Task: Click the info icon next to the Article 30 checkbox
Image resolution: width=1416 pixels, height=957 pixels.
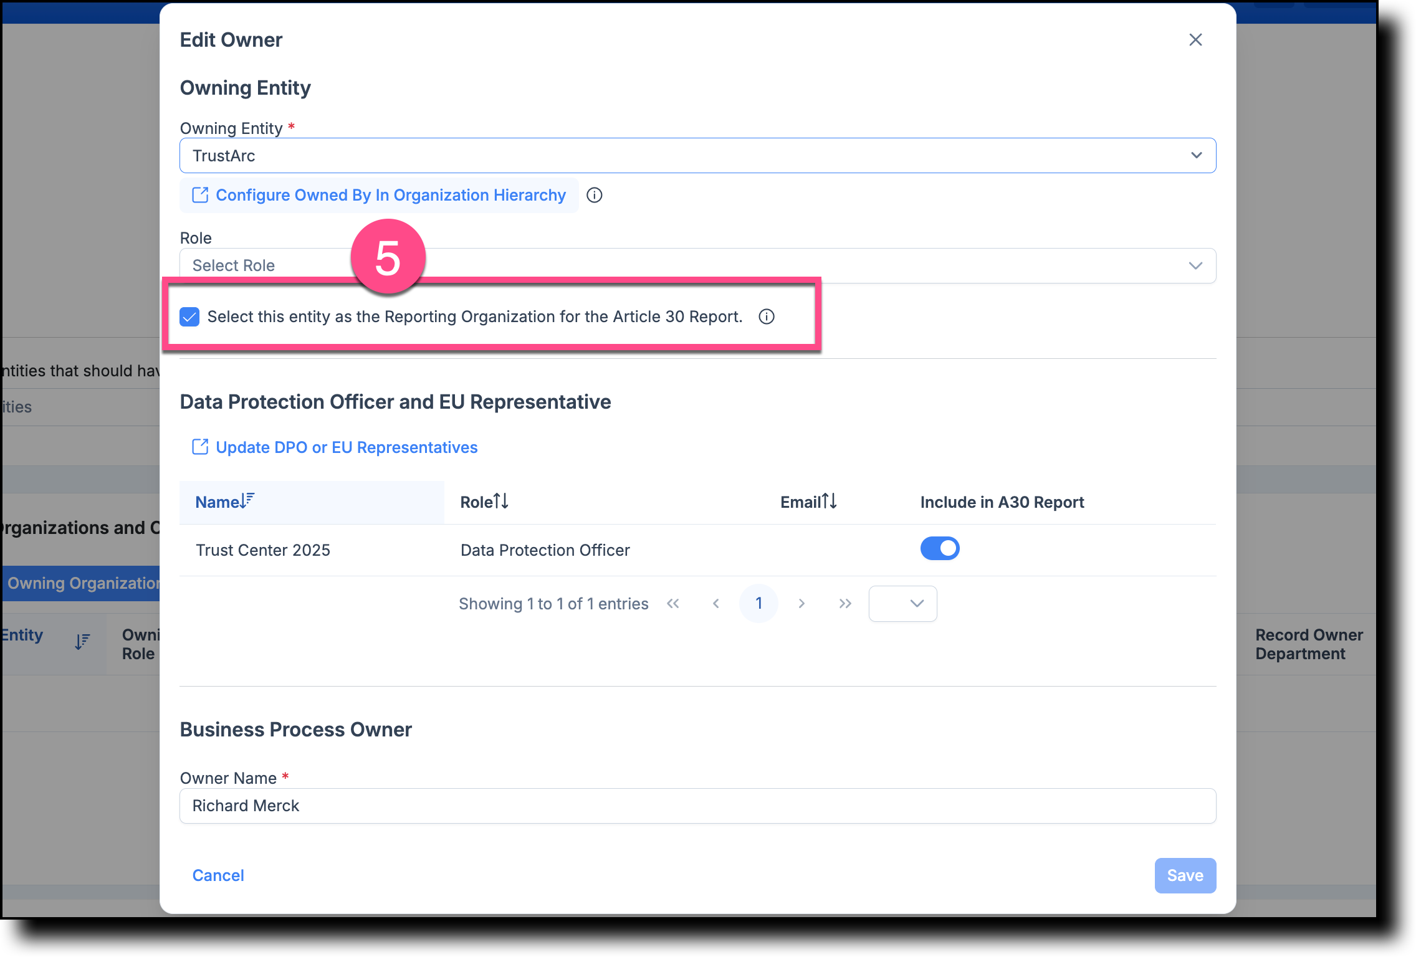Action: 767,317
